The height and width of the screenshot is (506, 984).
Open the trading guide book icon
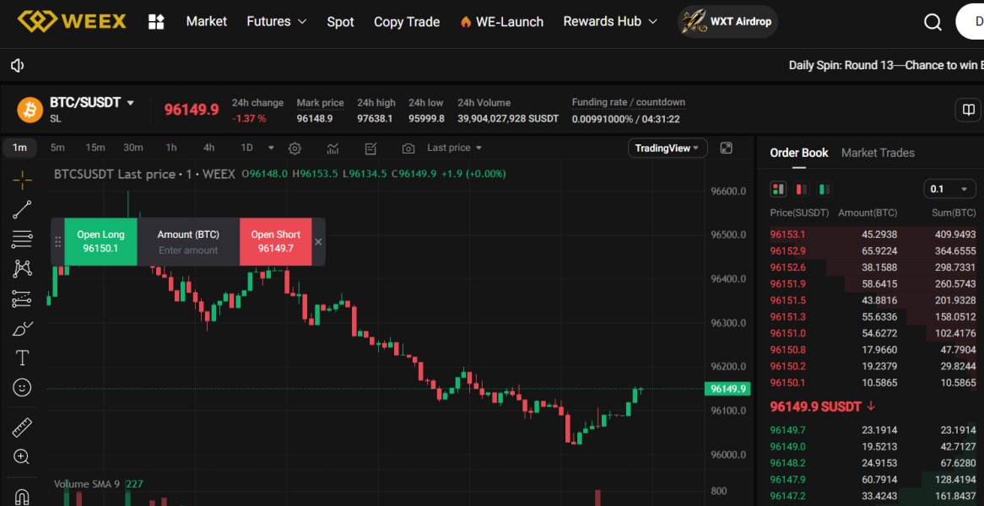(969, 110)
